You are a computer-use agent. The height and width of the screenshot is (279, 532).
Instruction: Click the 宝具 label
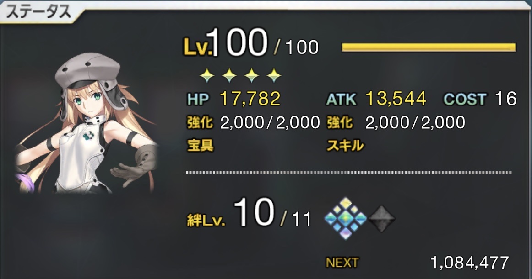click(201, 146)
